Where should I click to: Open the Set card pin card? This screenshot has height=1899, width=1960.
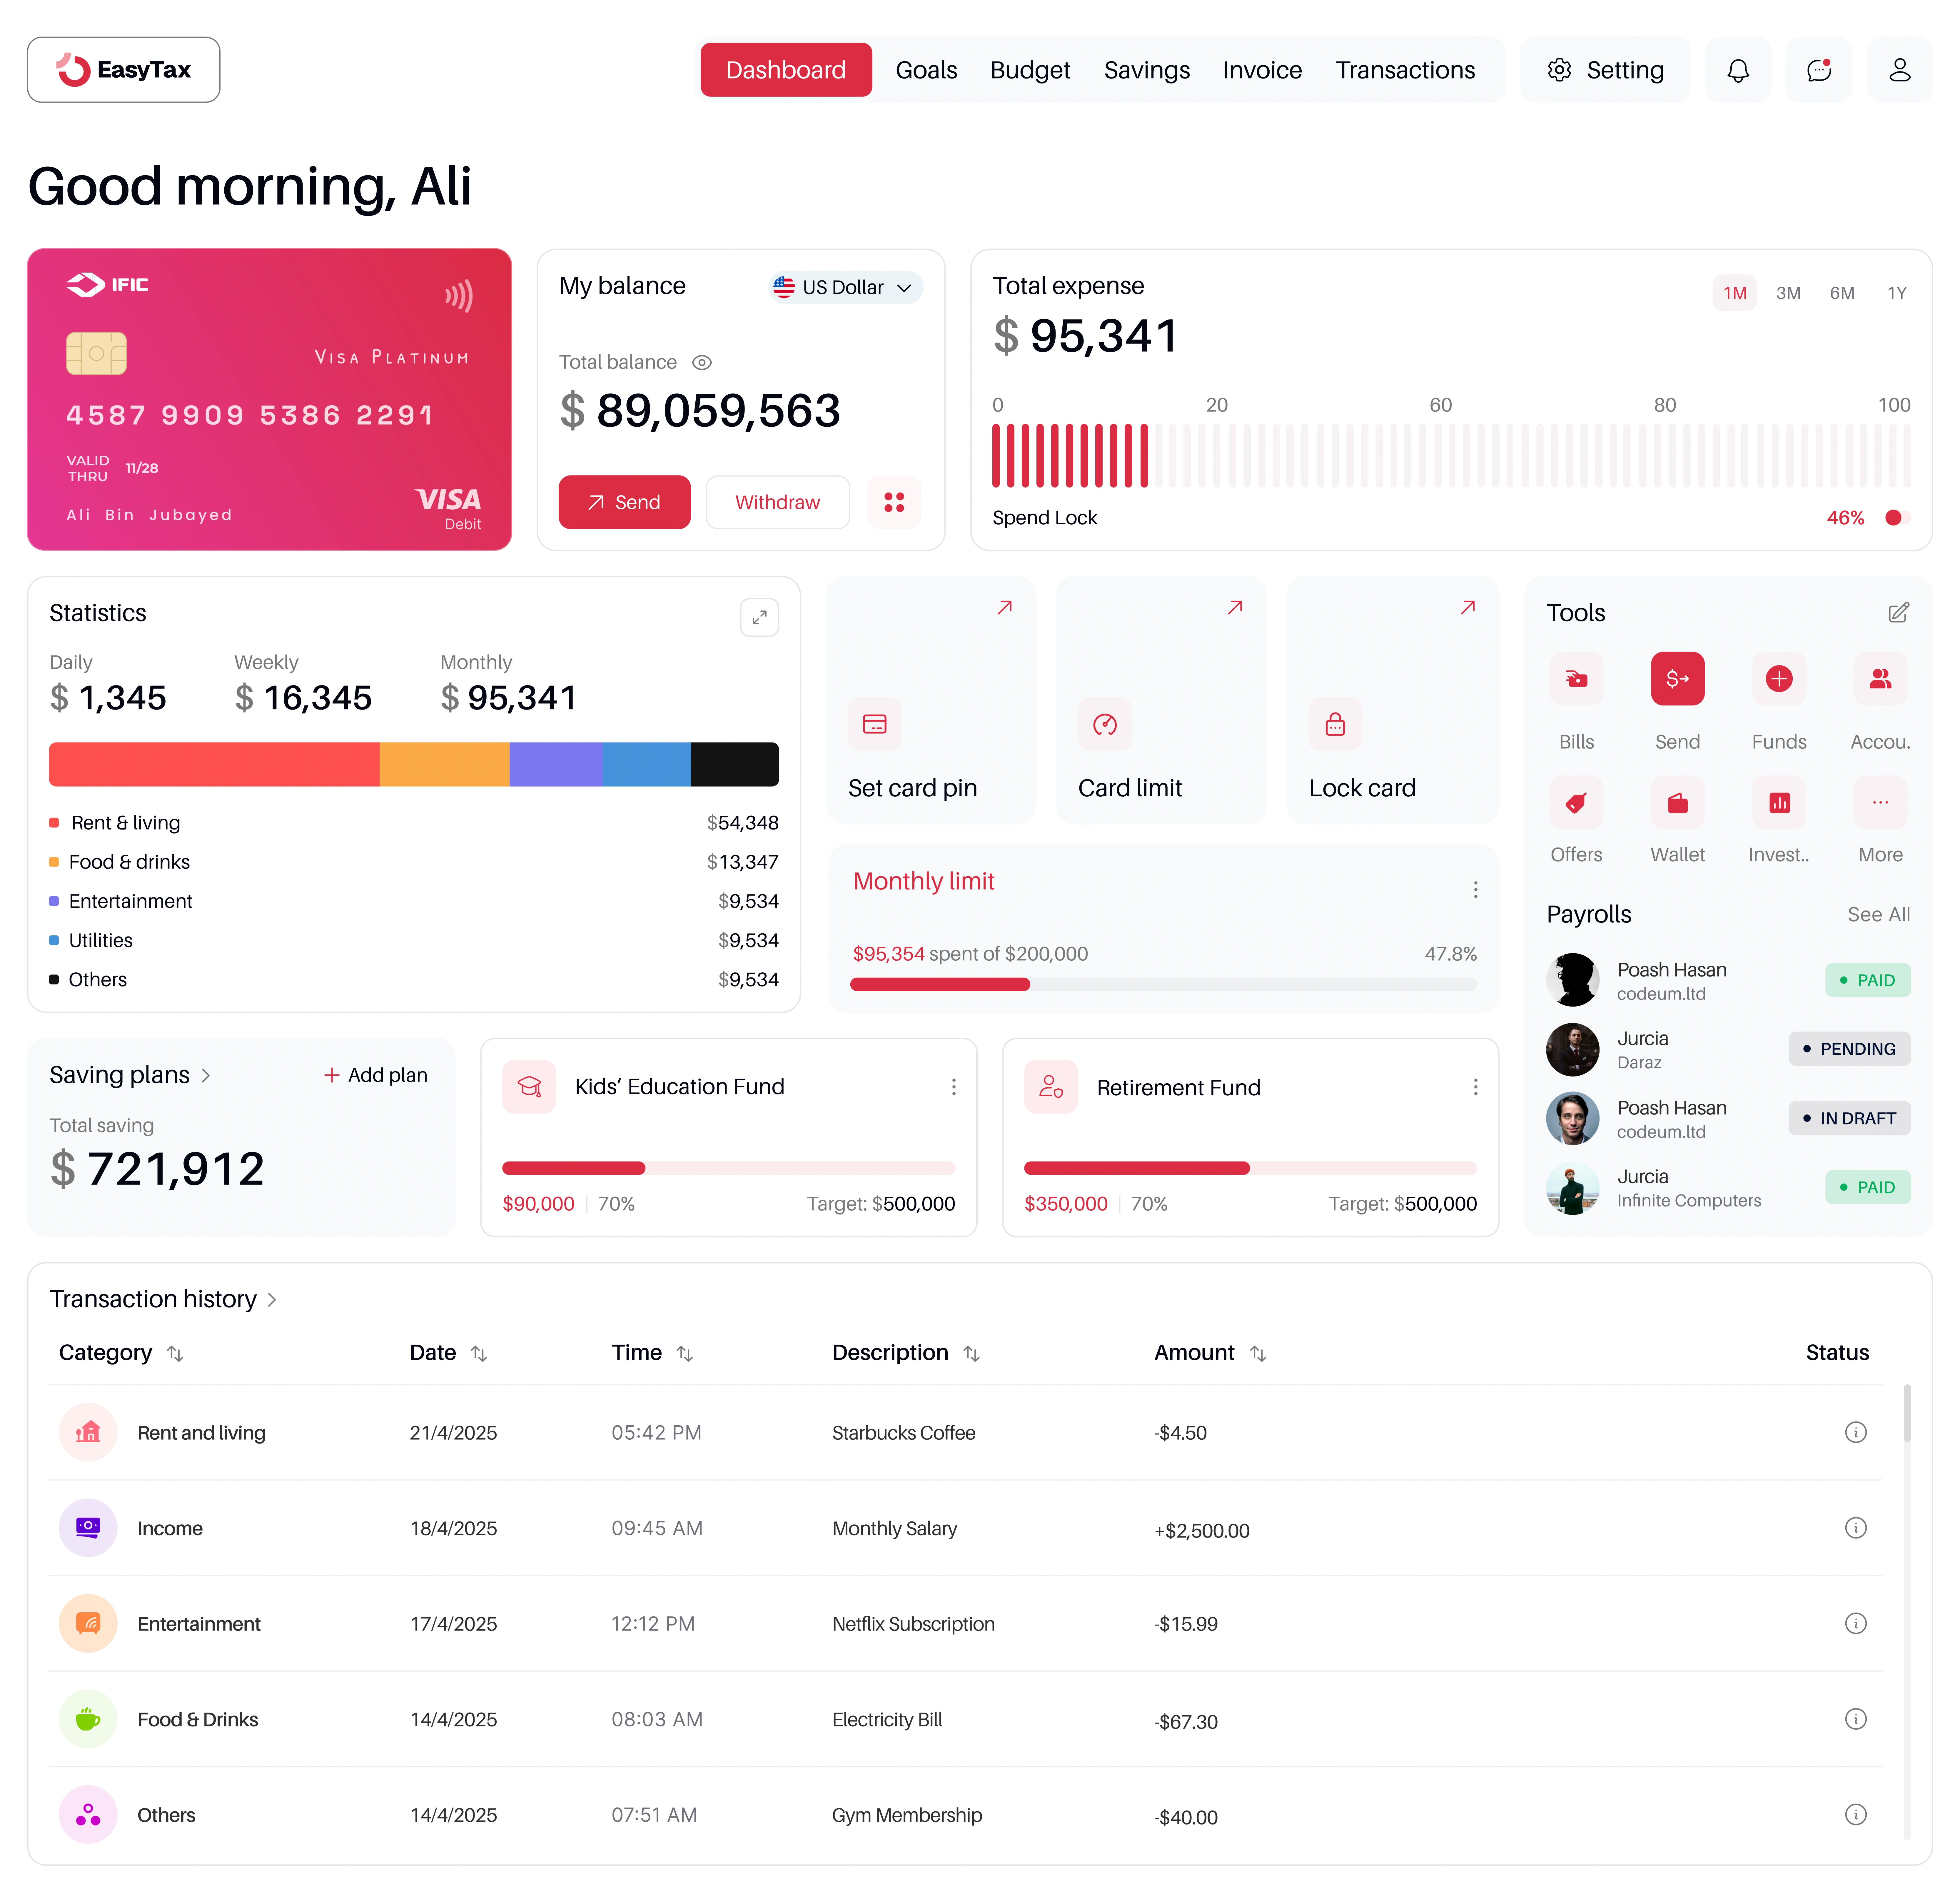coord(931,700)
